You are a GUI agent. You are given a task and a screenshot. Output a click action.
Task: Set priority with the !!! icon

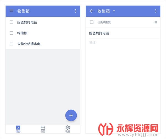pyautogui.click(x=155, y=22)
